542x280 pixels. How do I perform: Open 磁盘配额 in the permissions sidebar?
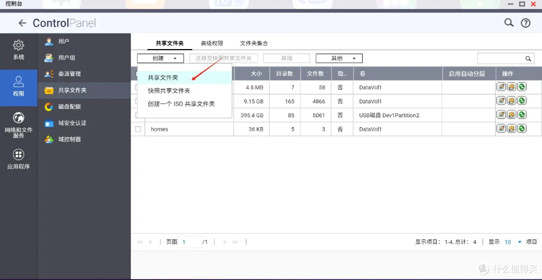[84, 107]
